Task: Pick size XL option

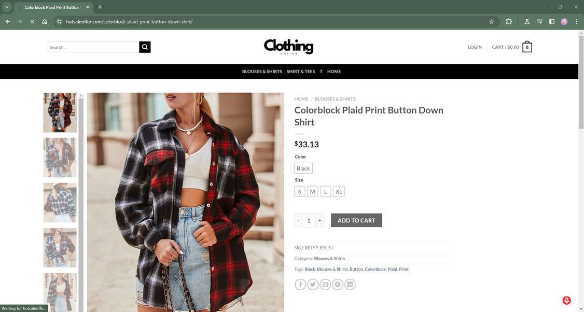Action: click(339, 192)
